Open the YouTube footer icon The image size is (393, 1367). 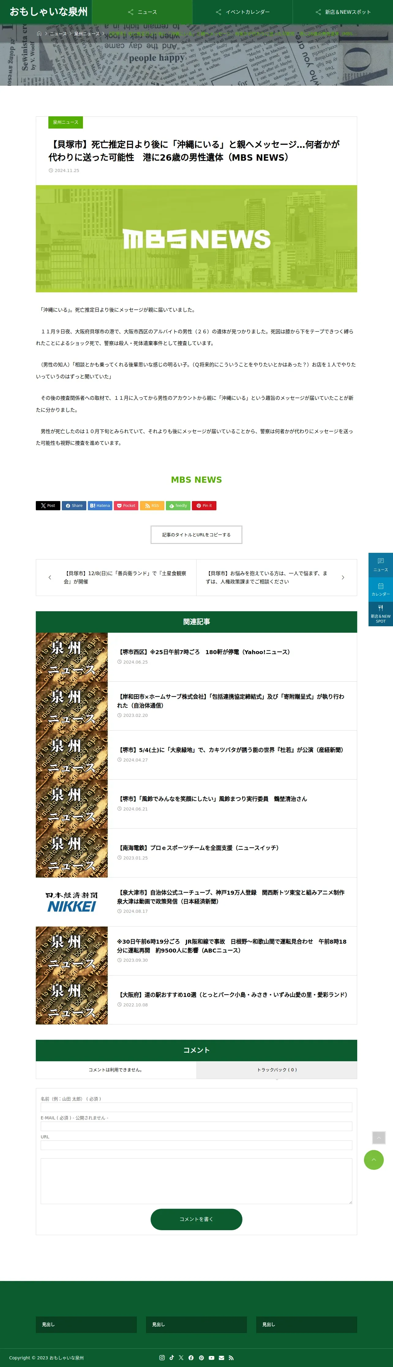[x=211, y=1358]
